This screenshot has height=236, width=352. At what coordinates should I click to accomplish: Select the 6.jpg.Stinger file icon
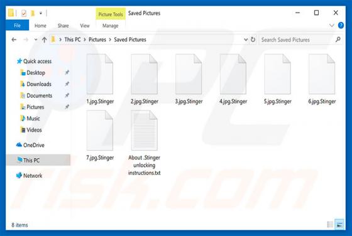point(322,74)
